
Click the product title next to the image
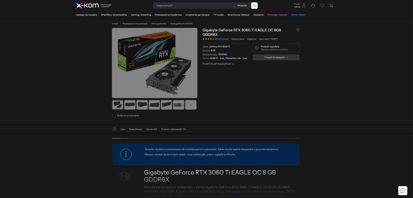(242, 32)
